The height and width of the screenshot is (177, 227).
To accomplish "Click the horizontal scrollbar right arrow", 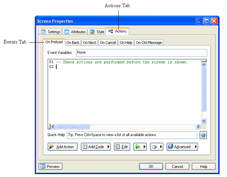I will coord(198,127).
